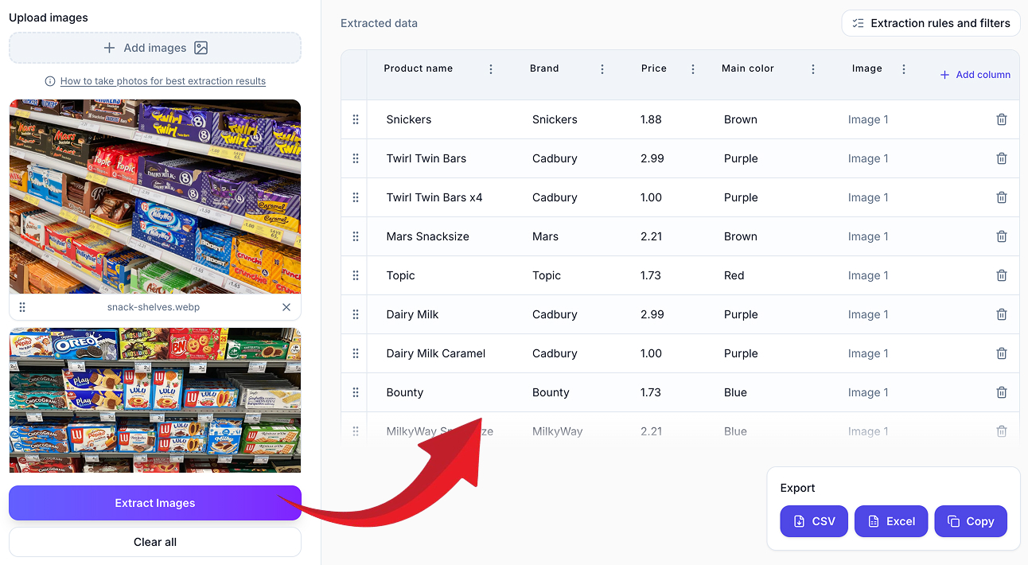Remove snack-shelves.webp with the X icon
The height and width of the screenshot is (565, 1028).
pyautogui.click(x=286, y=307)
